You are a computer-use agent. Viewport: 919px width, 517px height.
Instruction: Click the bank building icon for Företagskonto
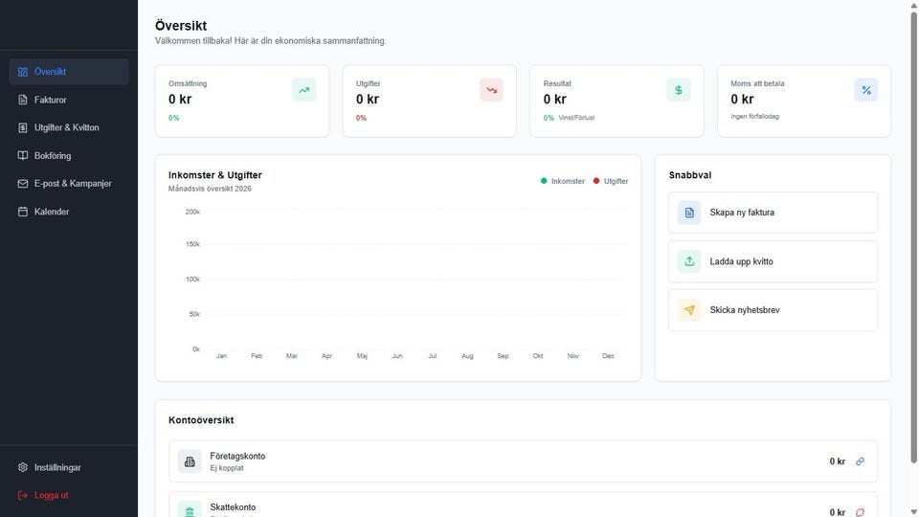(x=190, y=461)
